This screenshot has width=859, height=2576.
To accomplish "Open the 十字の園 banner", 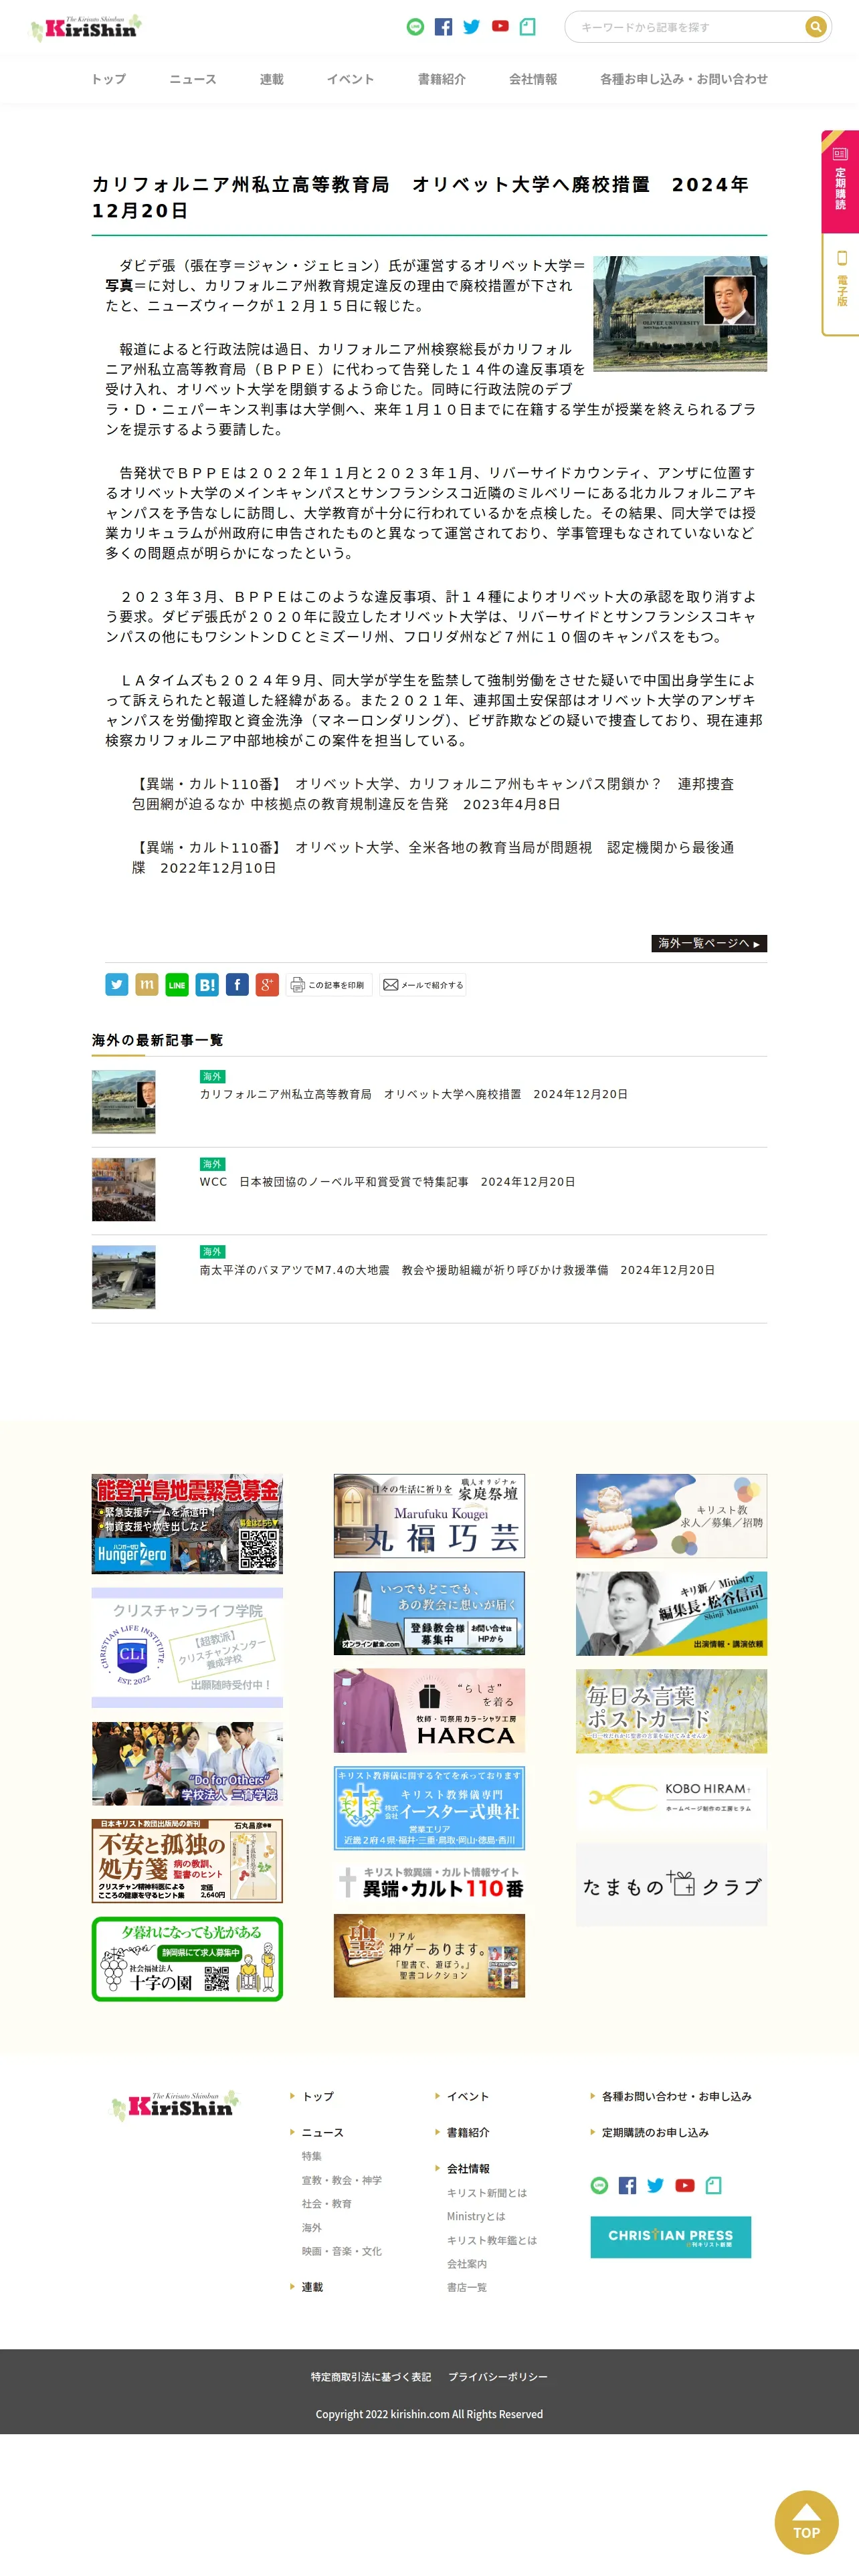I will (x=187, y=1959).
